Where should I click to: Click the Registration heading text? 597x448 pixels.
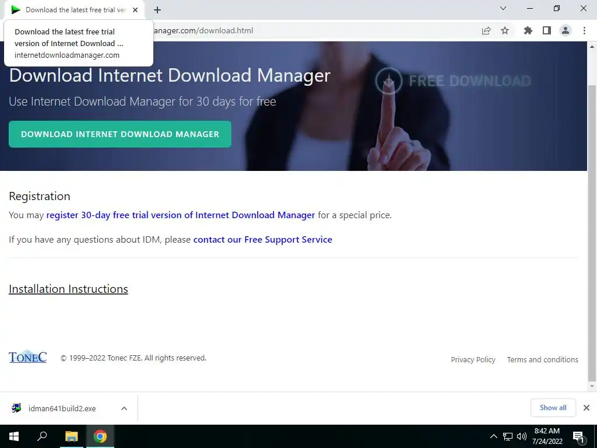(x=40, y=196)
